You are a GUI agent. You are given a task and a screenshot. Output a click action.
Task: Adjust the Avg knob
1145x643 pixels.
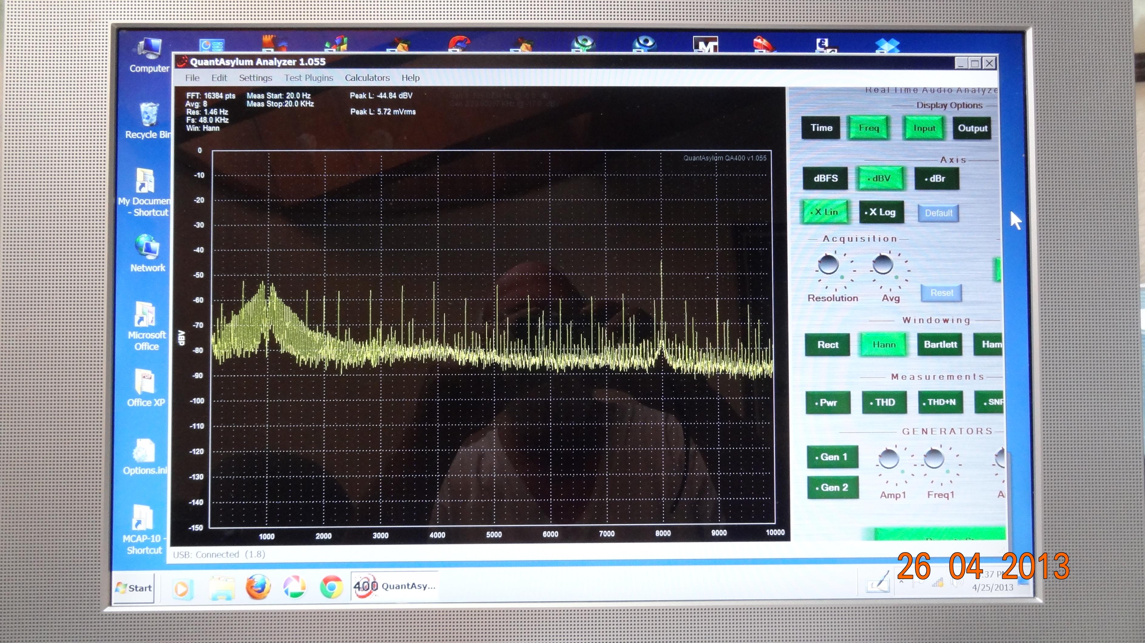coord(883,264)
